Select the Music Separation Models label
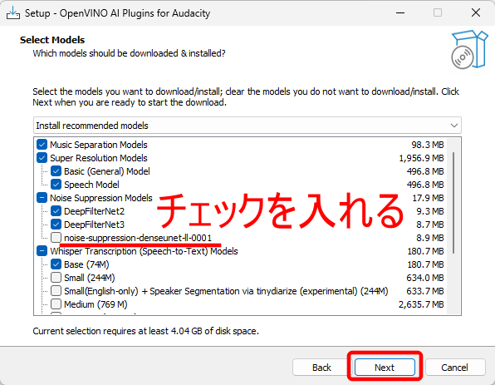495x385 pixels. [99, 145]
